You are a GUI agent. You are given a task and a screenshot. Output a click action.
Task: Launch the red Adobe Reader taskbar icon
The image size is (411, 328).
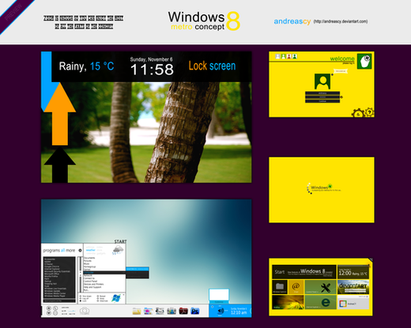click(183, 311)
